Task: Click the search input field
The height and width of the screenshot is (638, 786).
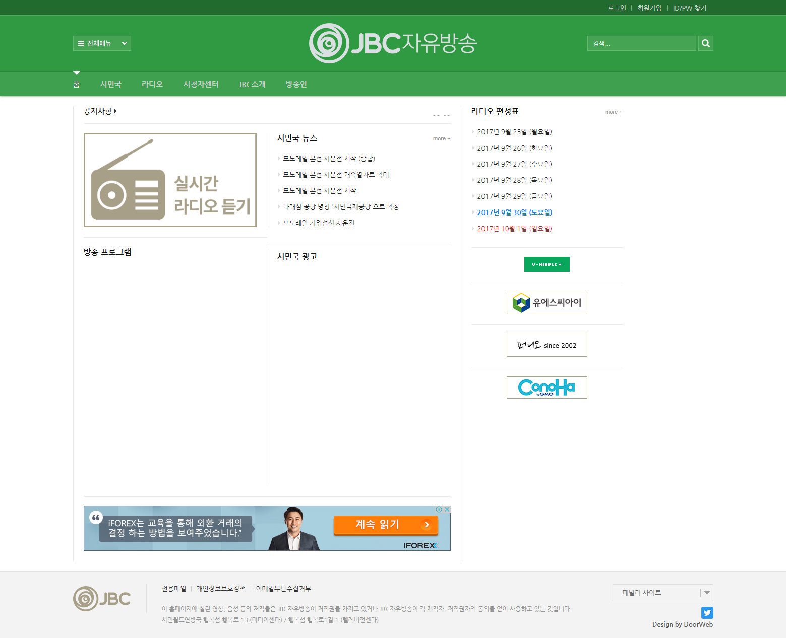Action: point(641,43)
